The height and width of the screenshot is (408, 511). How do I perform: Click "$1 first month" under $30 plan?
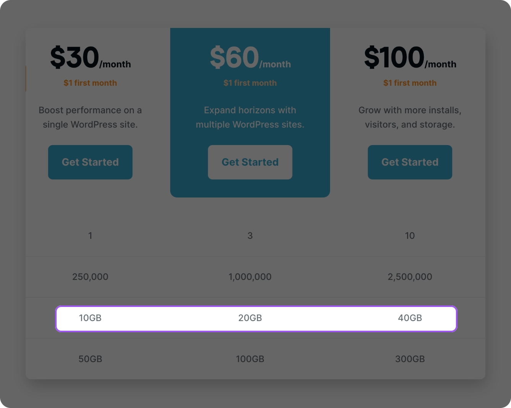coord(90,83)
